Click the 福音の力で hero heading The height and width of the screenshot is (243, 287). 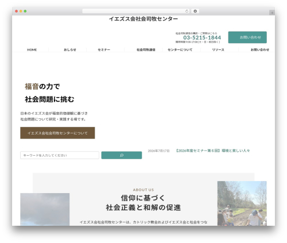[42, 86]
